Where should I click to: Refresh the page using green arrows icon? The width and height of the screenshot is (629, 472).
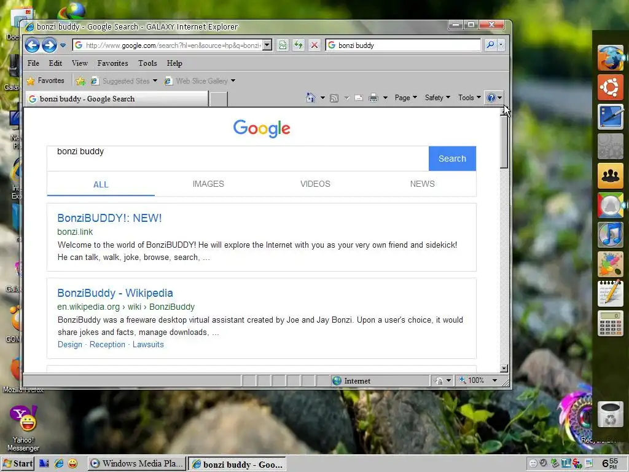coord(298,45)
